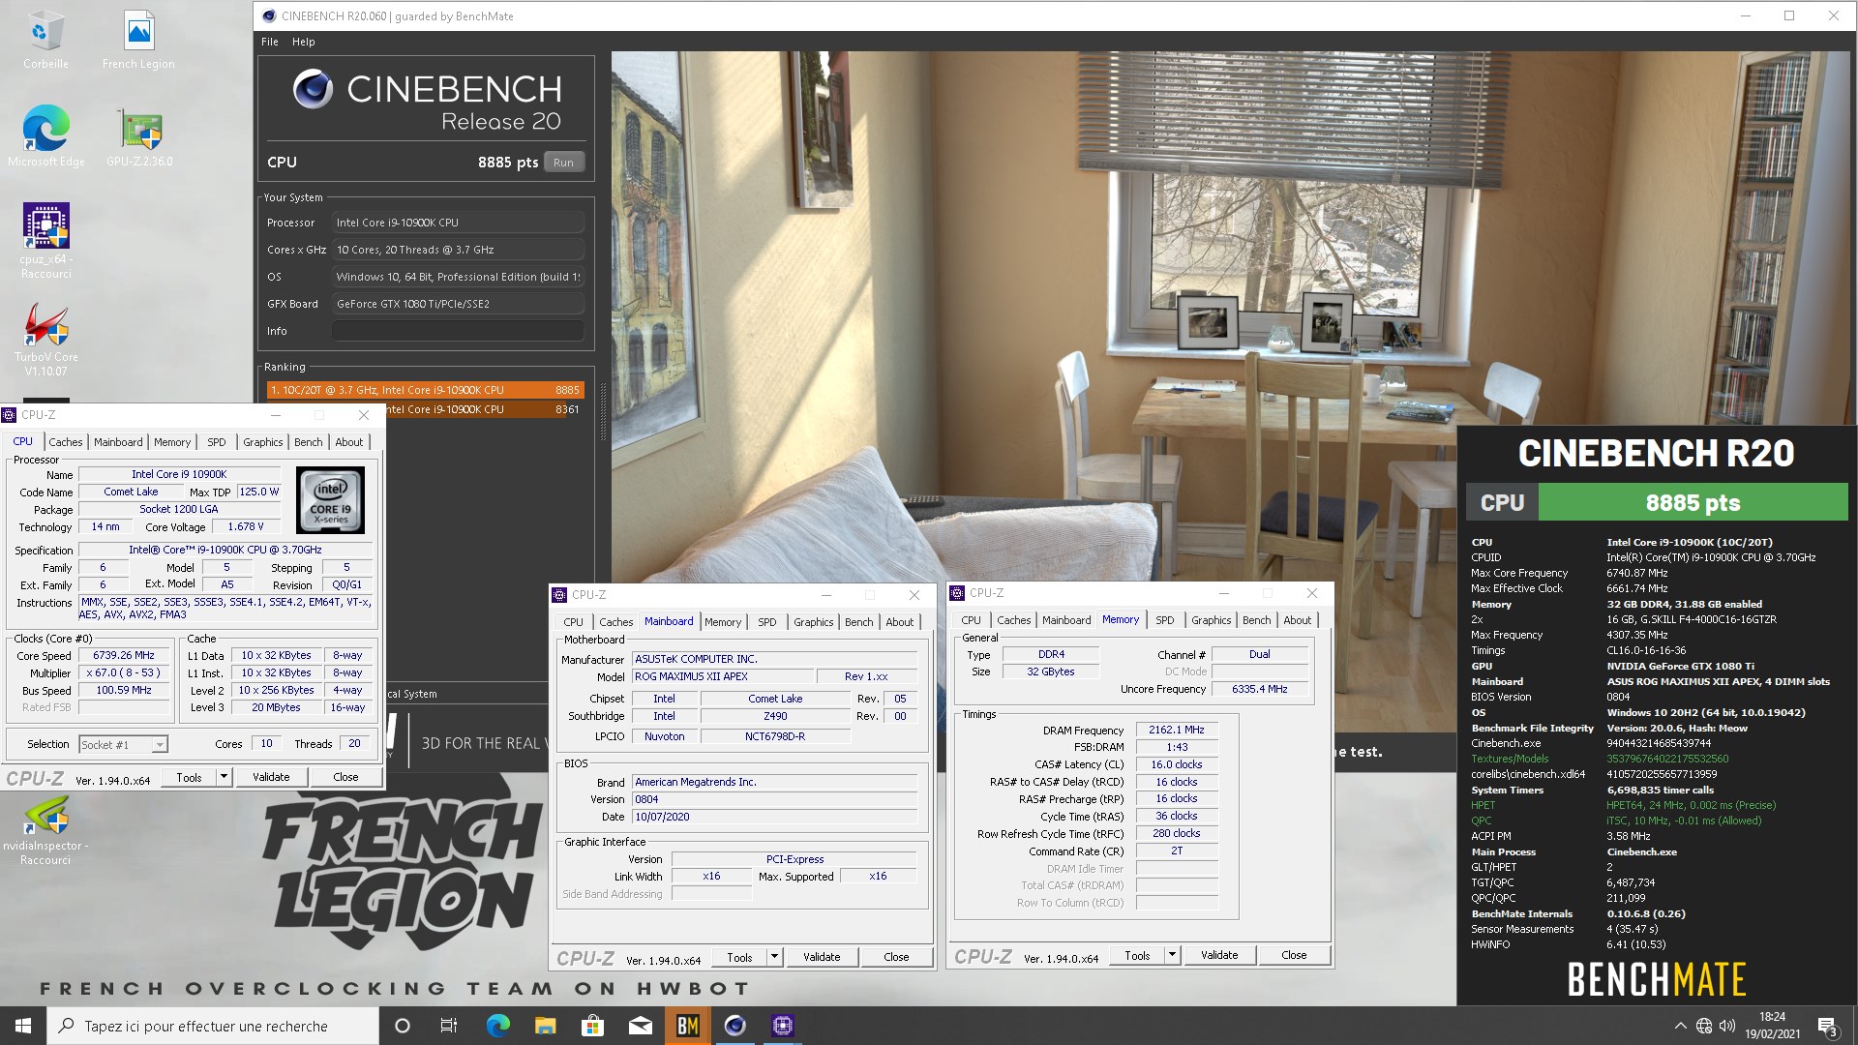Expand Tools dropdown arrow in Memory CPU-Z window
1858x1045 pixels.
(x=1172, y=955)
